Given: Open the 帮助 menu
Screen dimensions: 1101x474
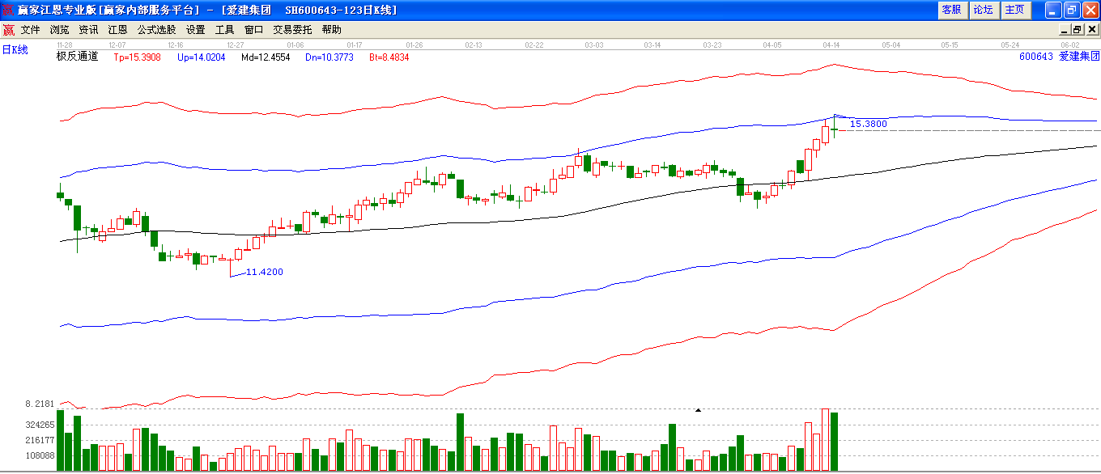Looking at the screenshot, I should click(x=331, y=29).
